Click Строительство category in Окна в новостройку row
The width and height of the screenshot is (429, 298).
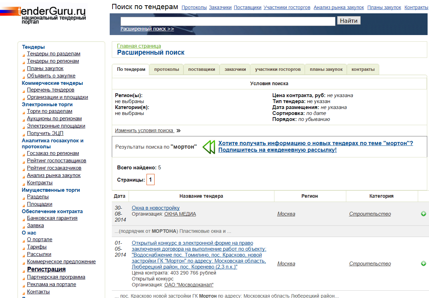click(370, 214)
